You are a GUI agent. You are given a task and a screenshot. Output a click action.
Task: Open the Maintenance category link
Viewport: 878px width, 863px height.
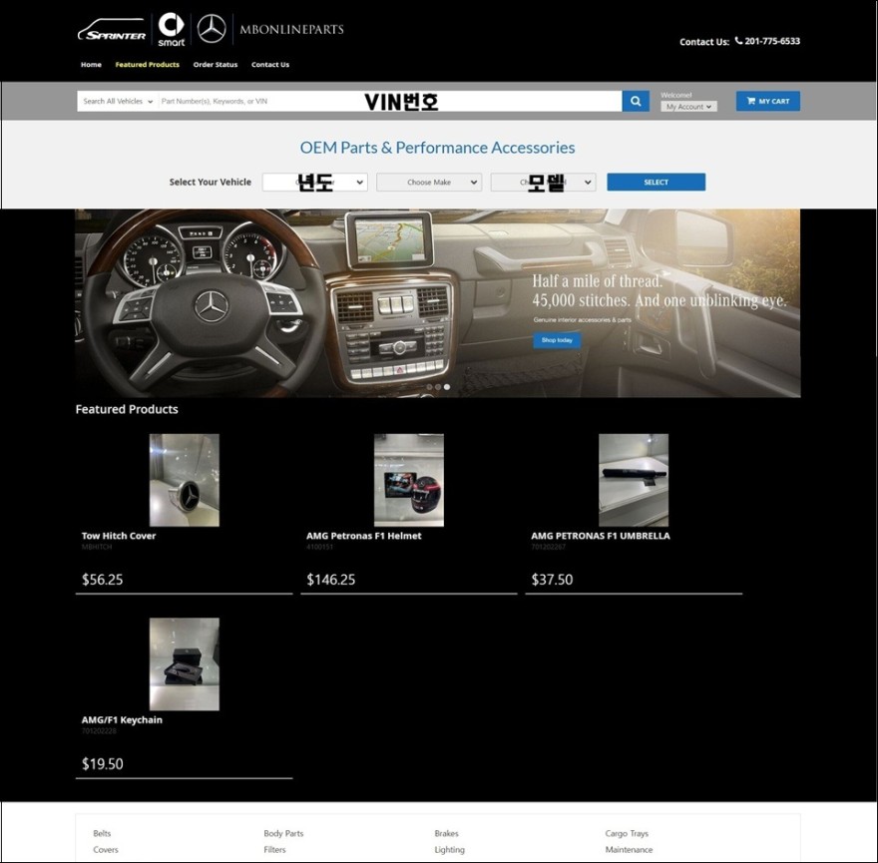pyautogui.click(x=629, y=850)
